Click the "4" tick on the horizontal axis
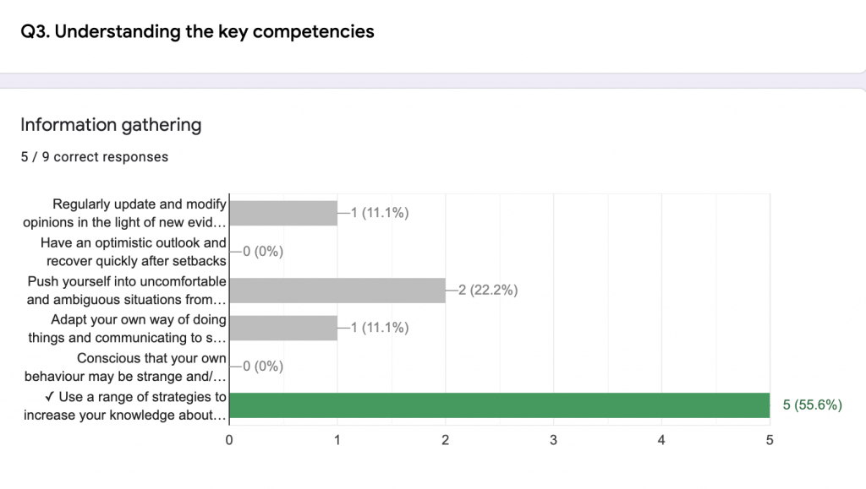The image size is (866, 489). point(661,439)
